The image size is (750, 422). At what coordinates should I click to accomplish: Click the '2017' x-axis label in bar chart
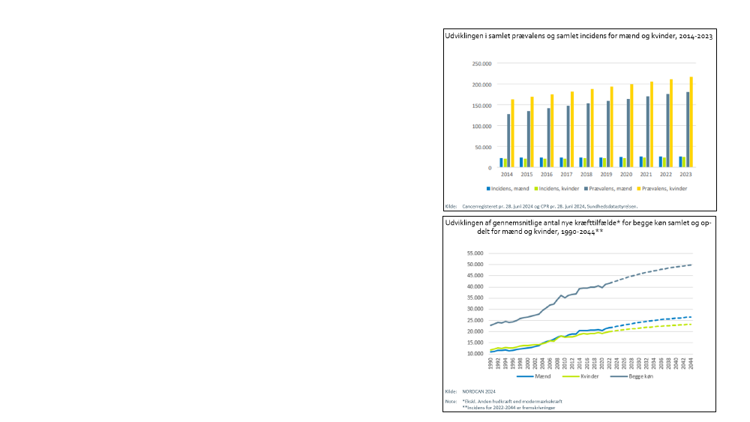click(x=566, y=175)
